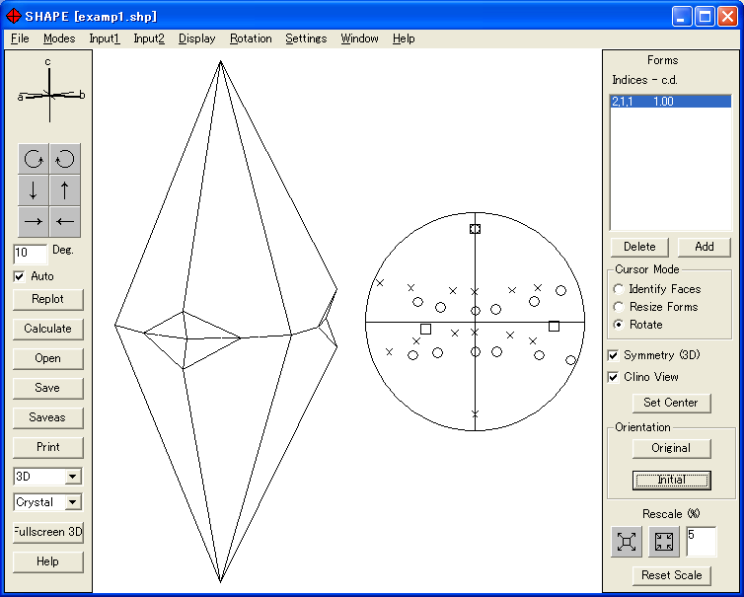Click the Reset Scale button

671,575
